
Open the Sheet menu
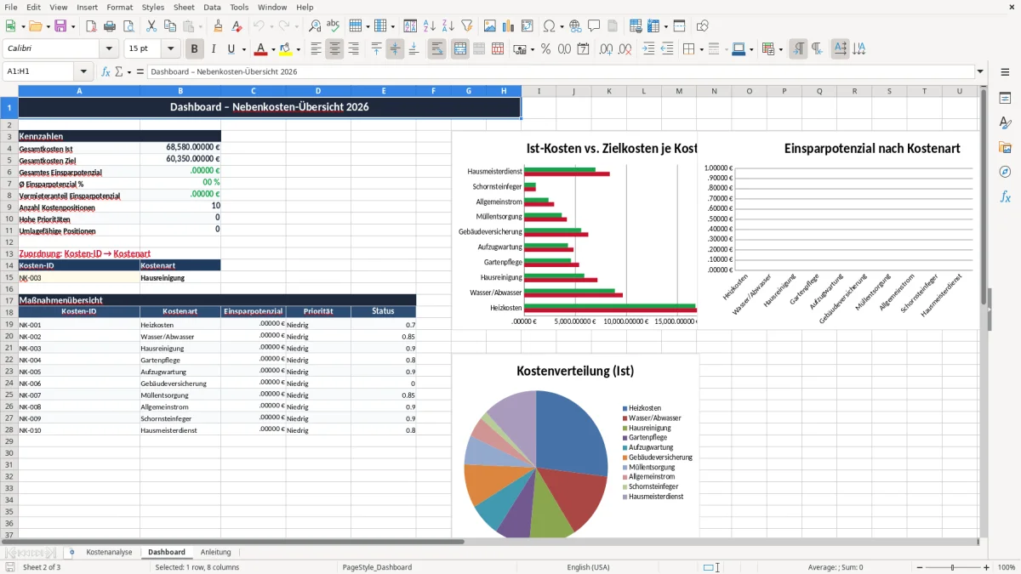pos(184,7)
